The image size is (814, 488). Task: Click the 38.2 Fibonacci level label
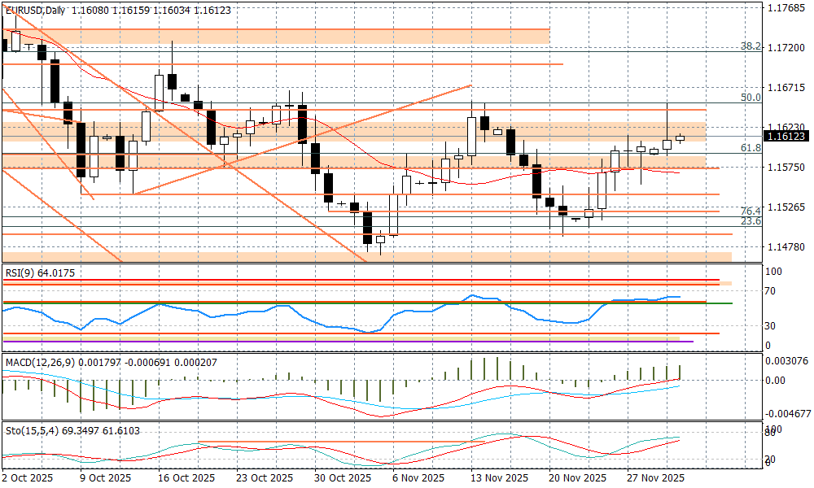pos(750,46)
